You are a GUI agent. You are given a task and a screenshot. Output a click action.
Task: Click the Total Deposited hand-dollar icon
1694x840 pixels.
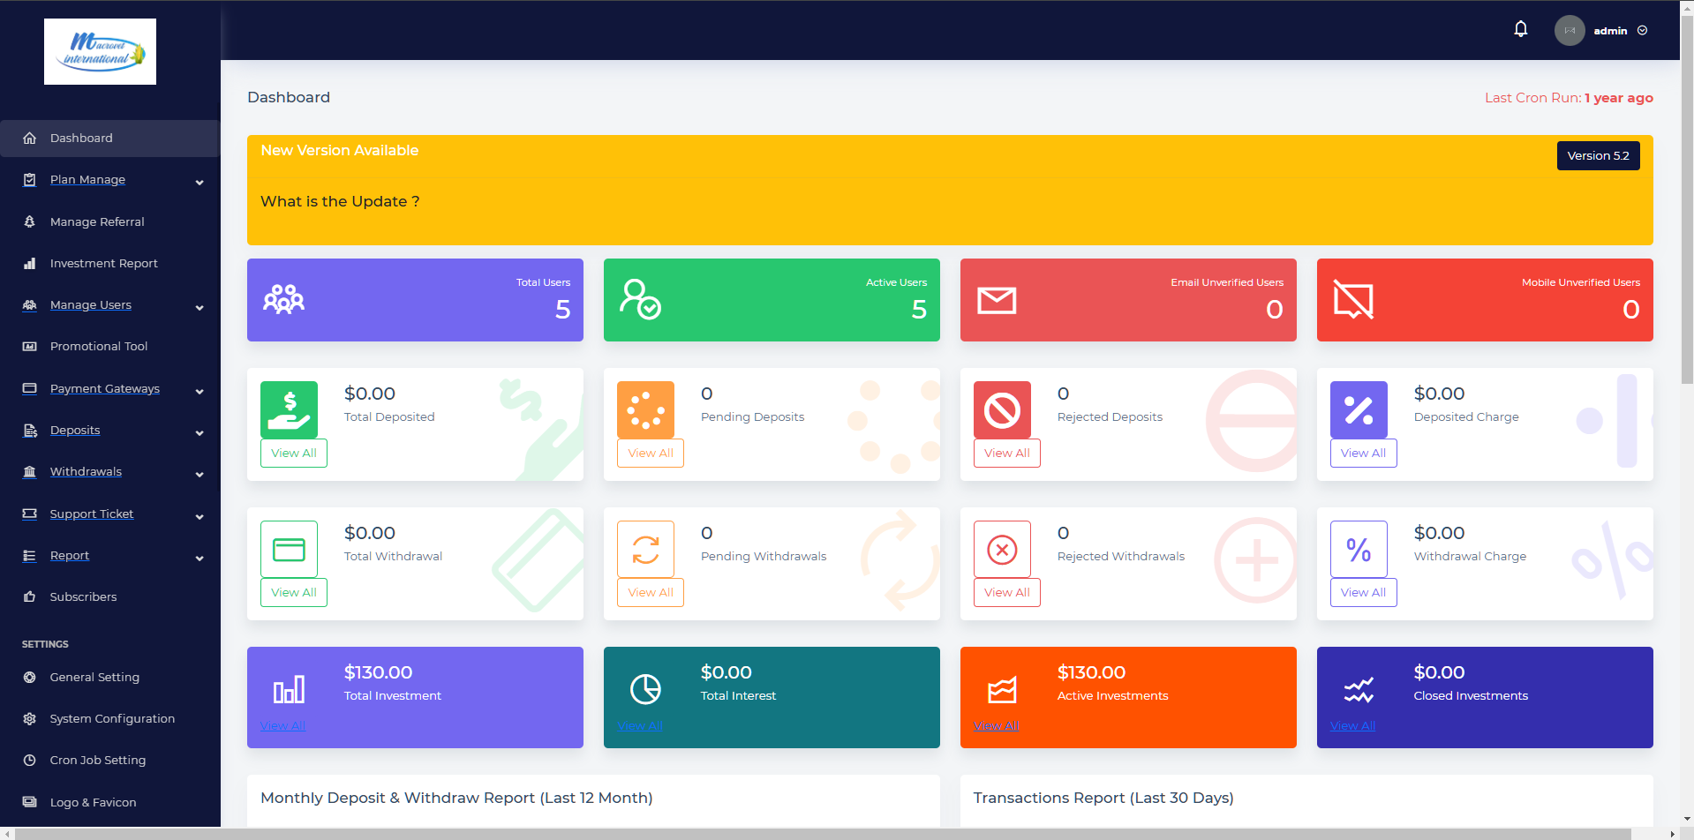click(x=289, y=409)
